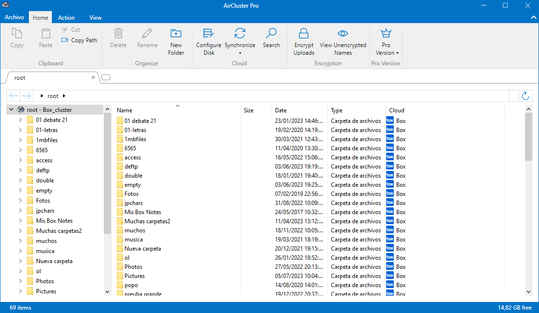This screenshot has height=313, width=539.
Task: Open the Configure Disk tool
Action: point(209,34)
